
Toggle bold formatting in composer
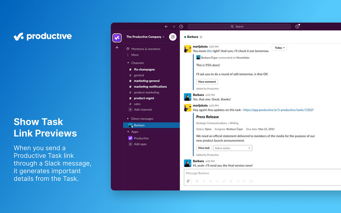[197, 181]
